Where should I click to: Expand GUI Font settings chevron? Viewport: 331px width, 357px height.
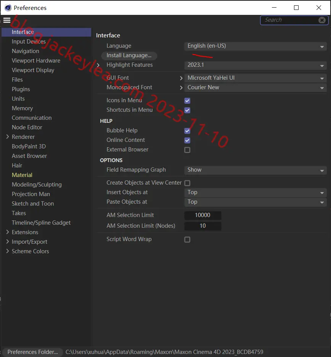coord(181,78)
